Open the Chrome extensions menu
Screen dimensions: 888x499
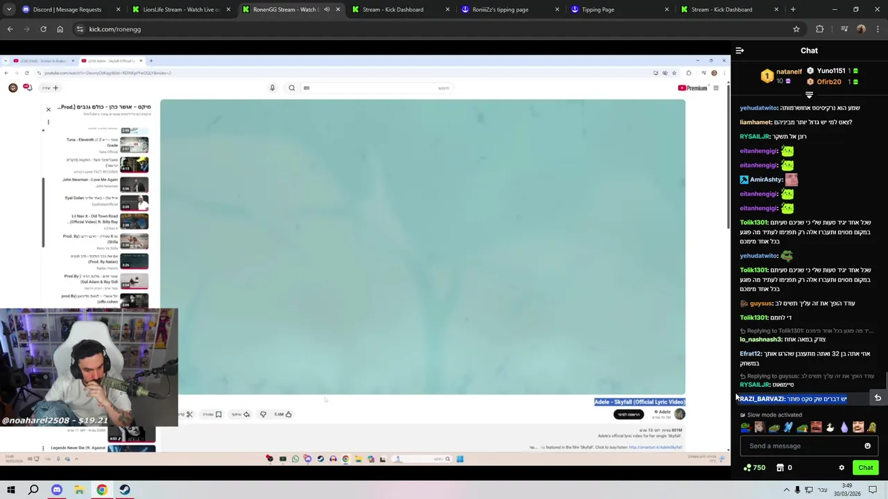pyautogui.click(x=820, y=29)
